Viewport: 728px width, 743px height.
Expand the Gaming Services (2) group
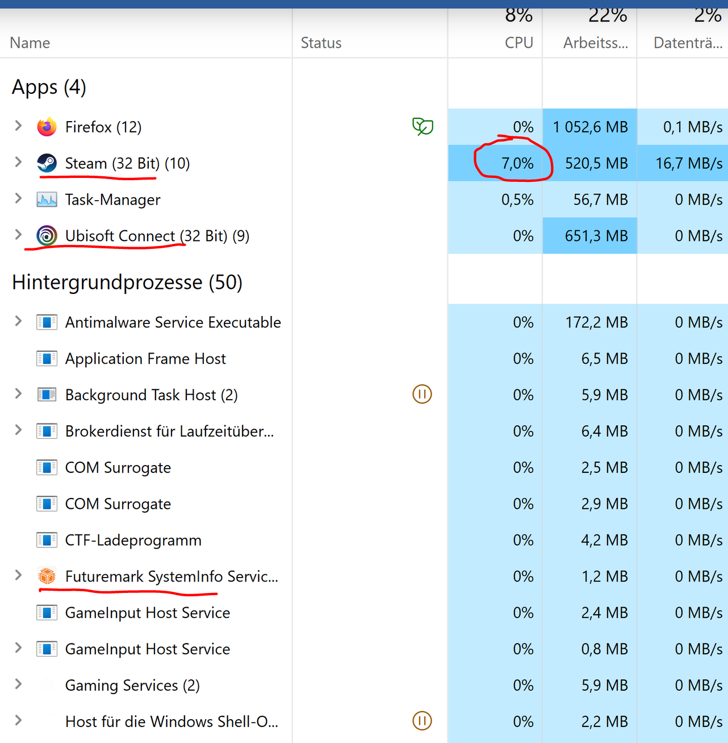tap(18, 684)
